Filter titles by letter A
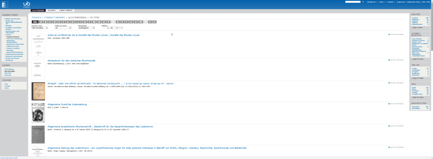This screenshot has height=159, width=433. [41, 22]
